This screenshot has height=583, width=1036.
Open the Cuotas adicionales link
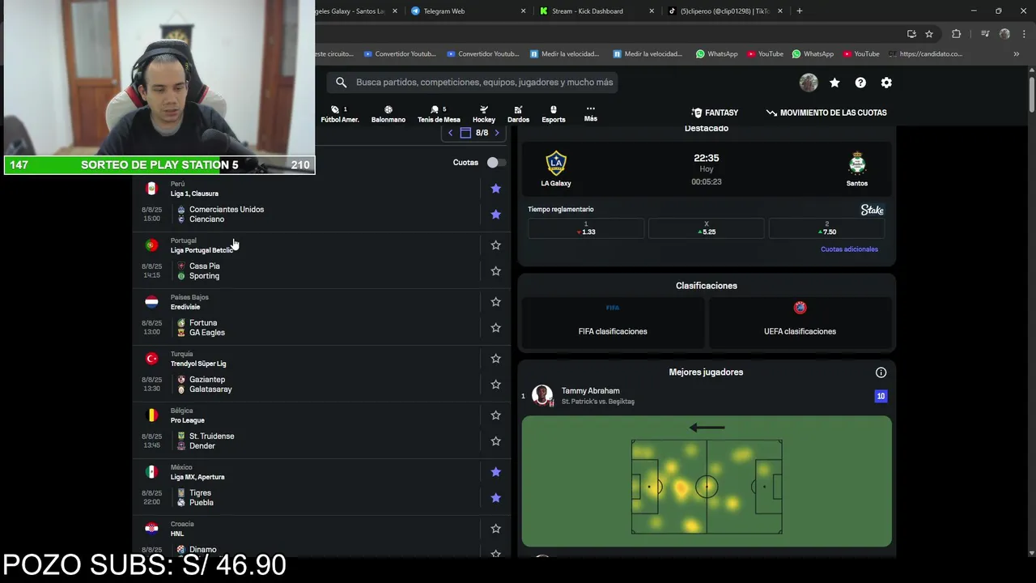[849, 249]
